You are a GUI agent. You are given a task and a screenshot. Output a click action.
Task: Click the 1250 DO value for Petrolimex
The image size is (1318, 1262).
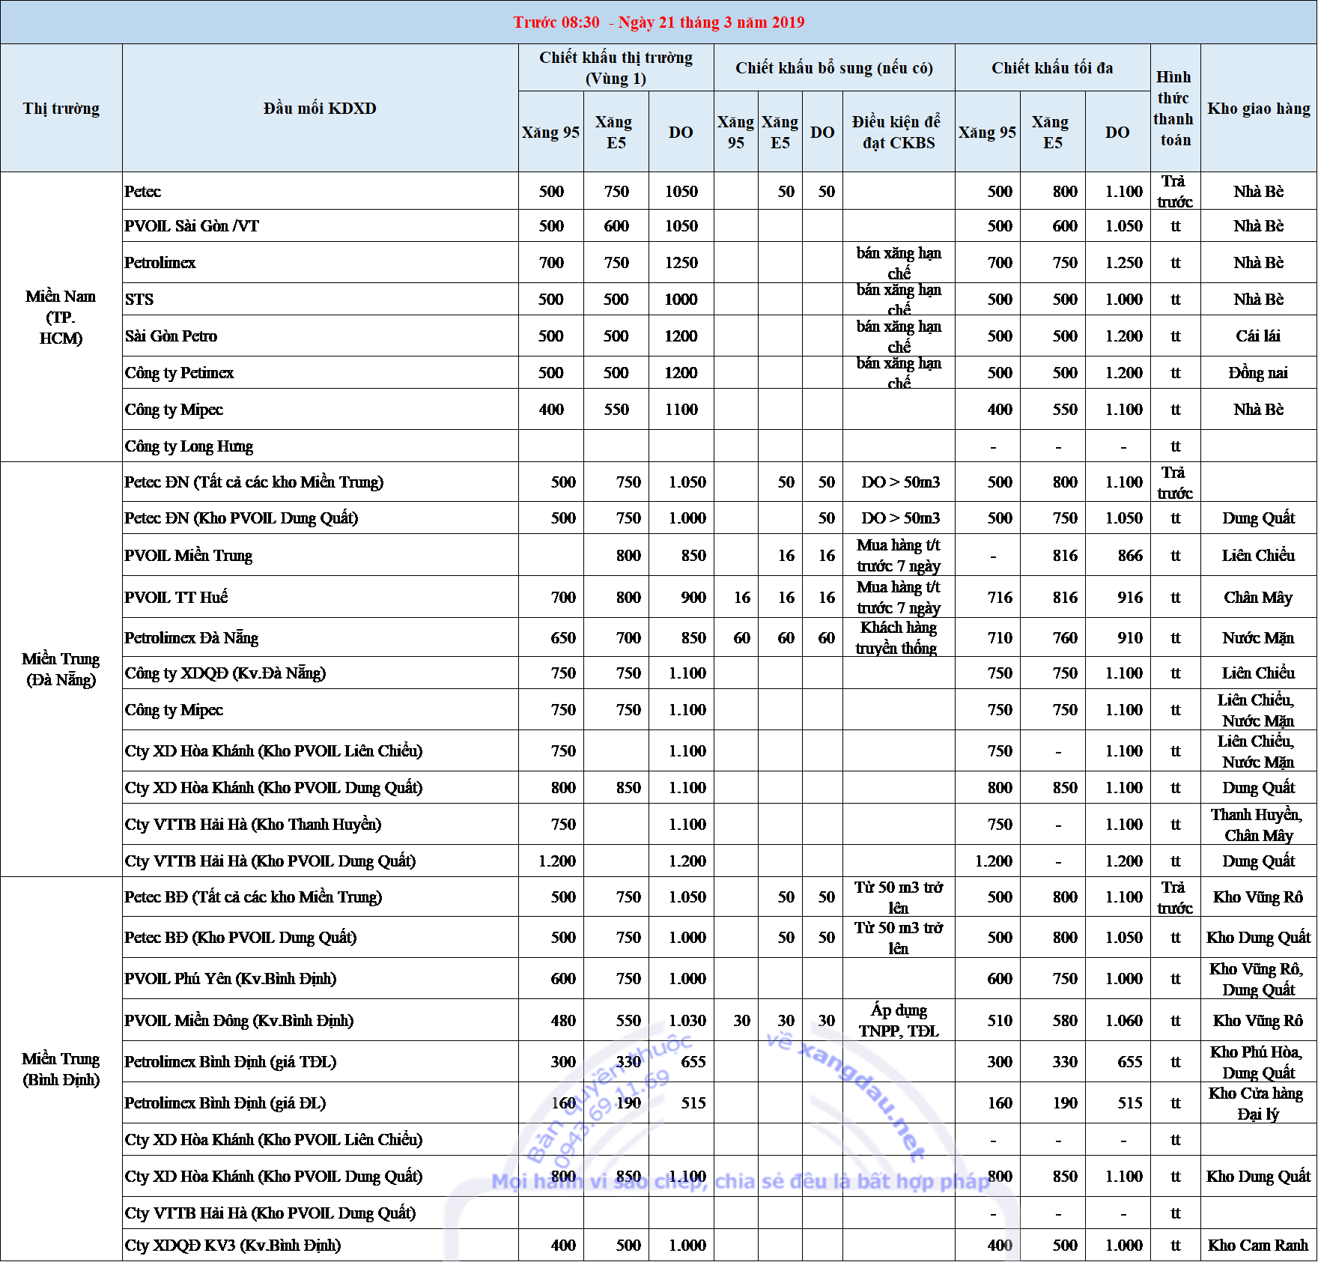[x=681, y=262]
